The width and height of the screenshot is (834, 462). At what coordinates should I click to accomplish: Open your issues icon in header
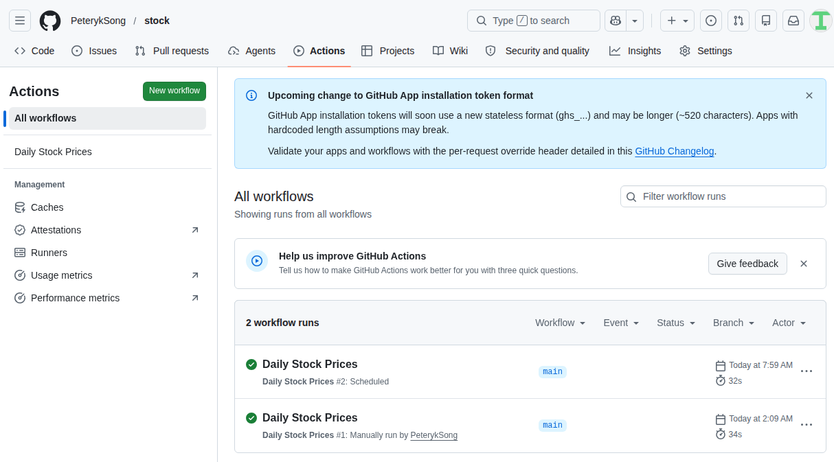point(711,21)
